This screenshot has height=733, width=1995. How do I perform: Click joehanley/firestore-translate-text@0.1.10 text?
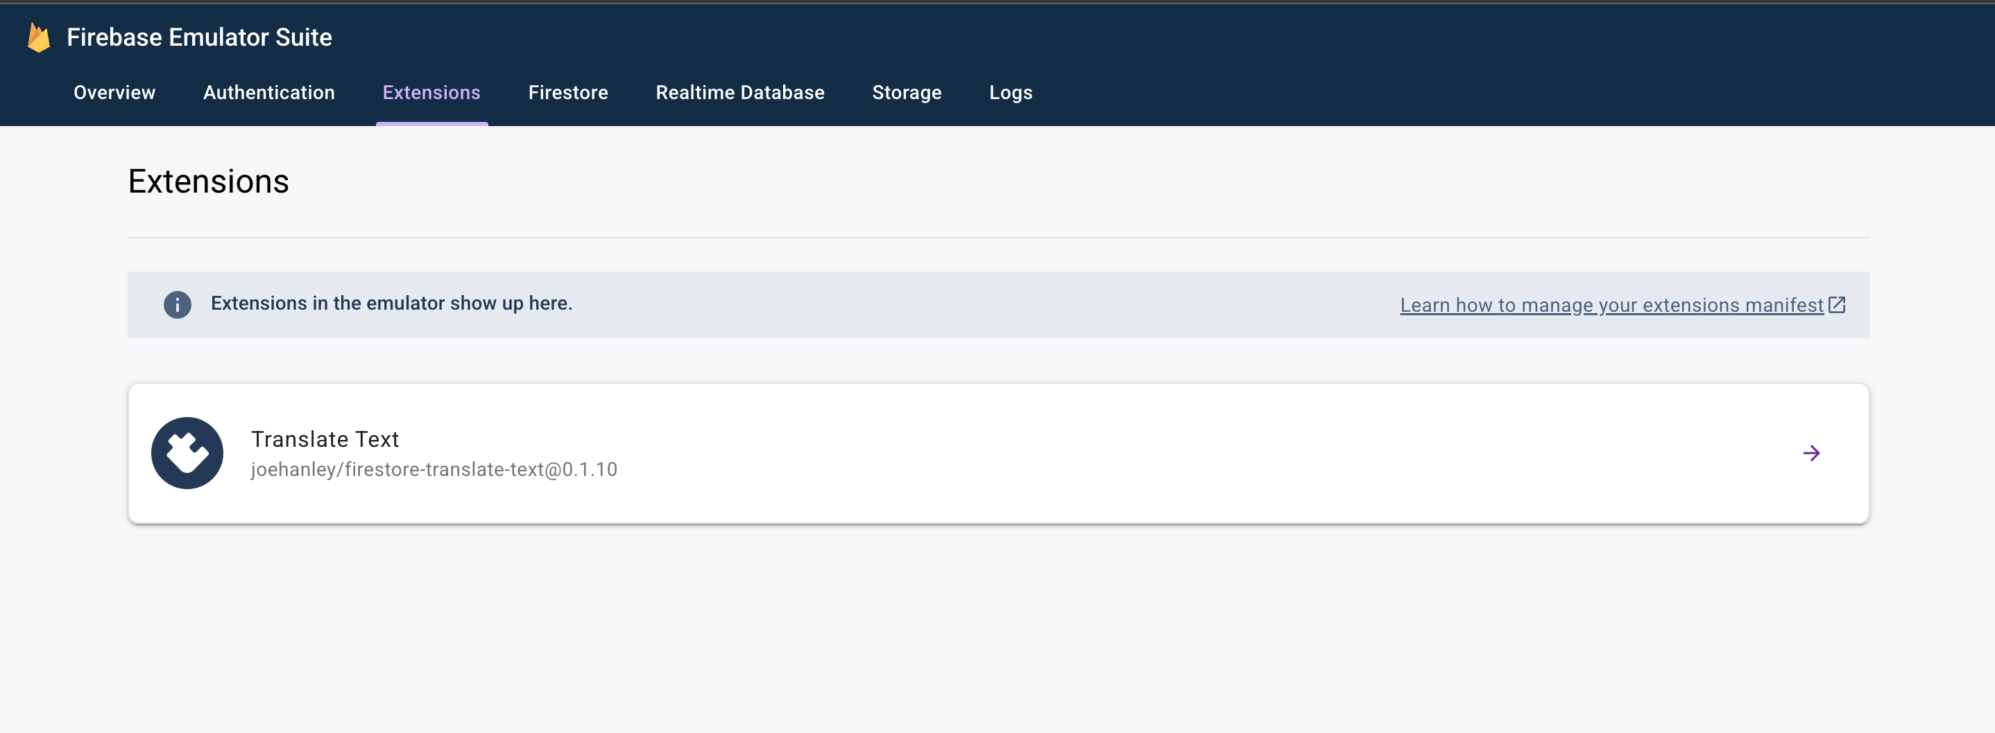click(x=434, y=469)
